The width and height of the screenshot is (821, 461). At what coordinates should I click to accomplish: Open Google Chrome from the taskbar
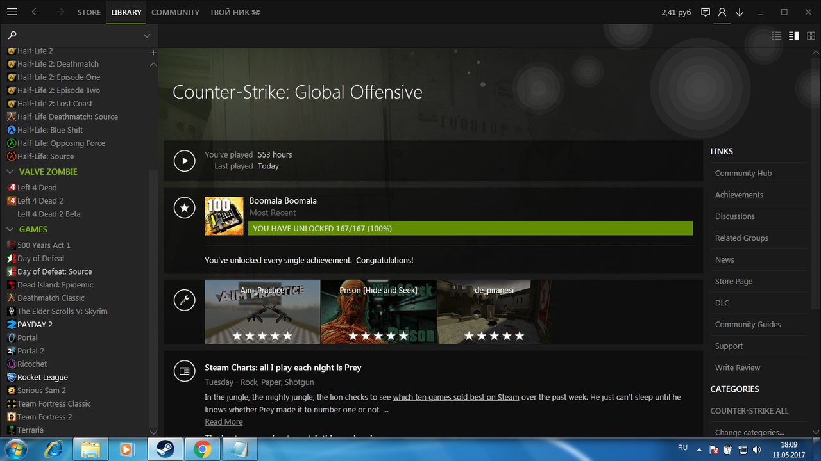pos(203,449)
